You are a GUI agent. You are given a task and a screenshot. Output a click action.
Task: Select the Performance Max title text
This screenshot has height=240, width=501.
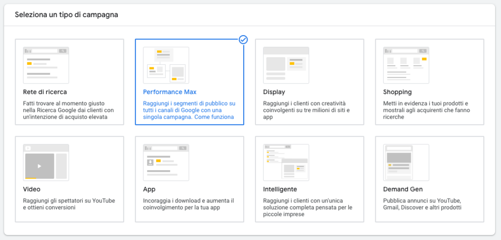(x=170, y=92)
